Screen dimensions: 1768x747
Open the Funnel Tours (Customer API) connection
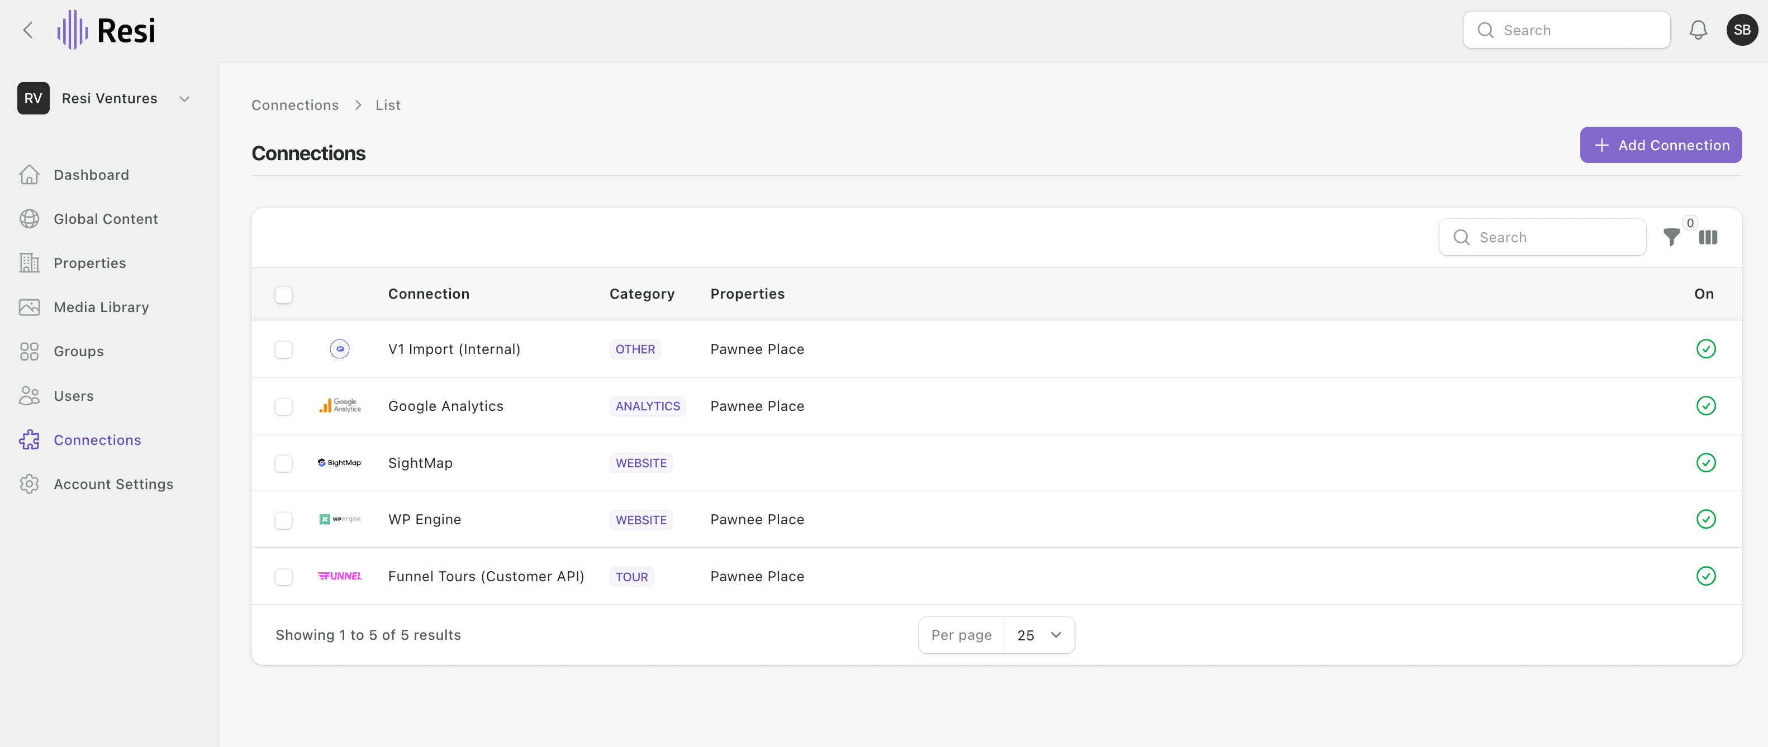tap(486, 577)
